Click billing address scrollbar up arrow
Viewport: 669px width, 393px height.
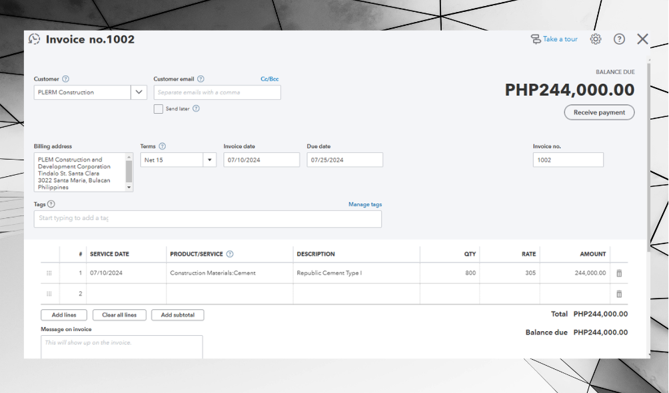[129, 157]
